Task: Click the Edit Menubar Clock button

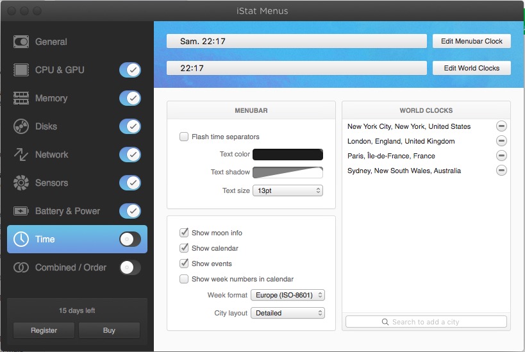Action: pyautogui.click(x=471, y=41)
